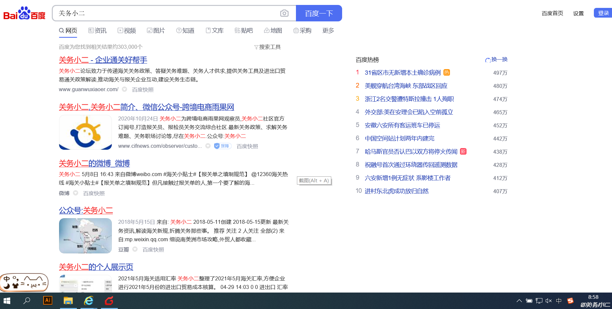
Task: Open 公众号:关务小二 result link
Action: click(x=86, y=211)
